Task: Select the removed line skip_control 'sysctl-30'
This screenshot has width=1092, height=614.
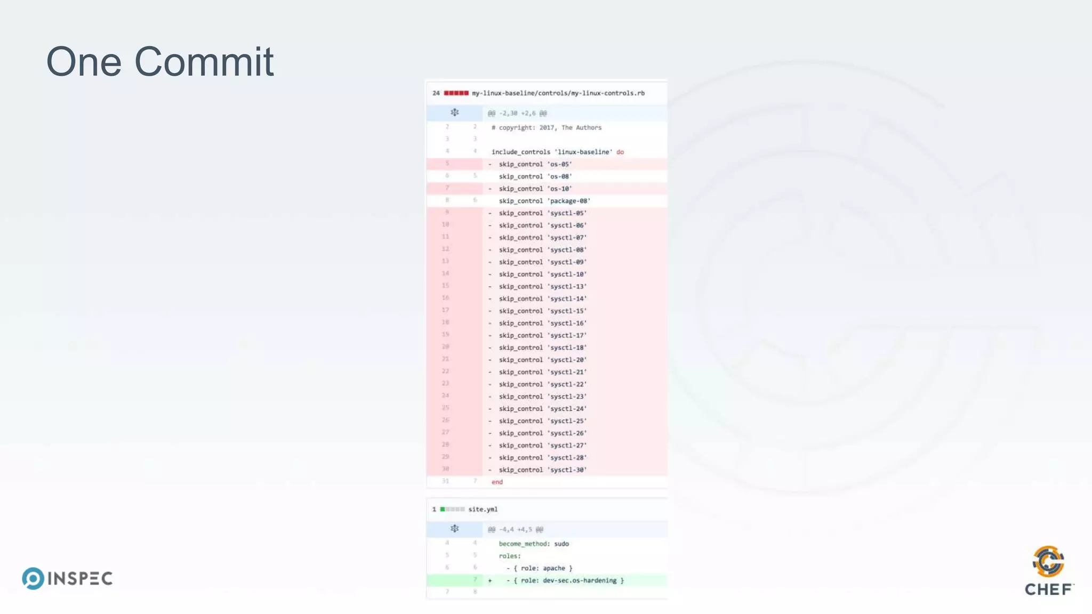Action: click(x=547, y=470)
